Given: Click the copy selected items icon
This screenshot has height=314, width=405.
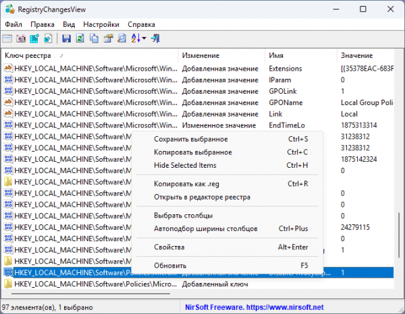Looking at the screenshot, I should tap(94, 38).
